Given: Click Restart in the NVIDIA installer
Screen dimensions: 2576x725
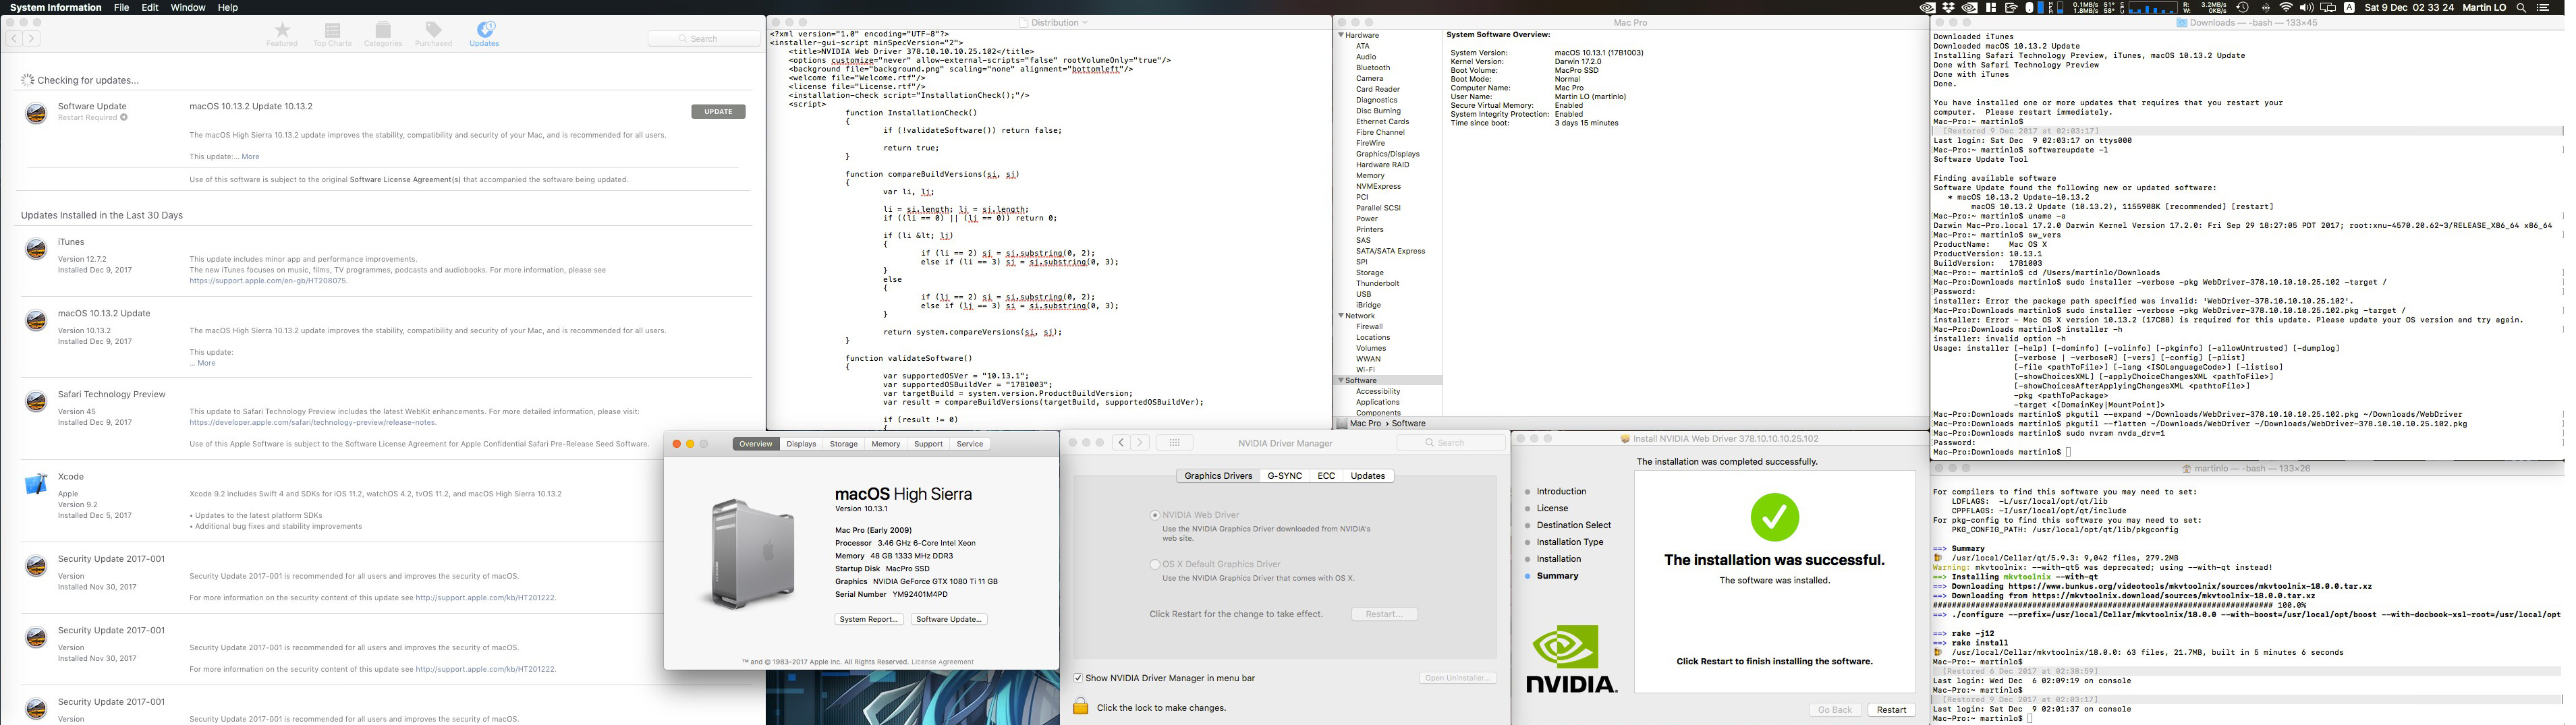Looking at the screenshot, I should coord(1891,710).
